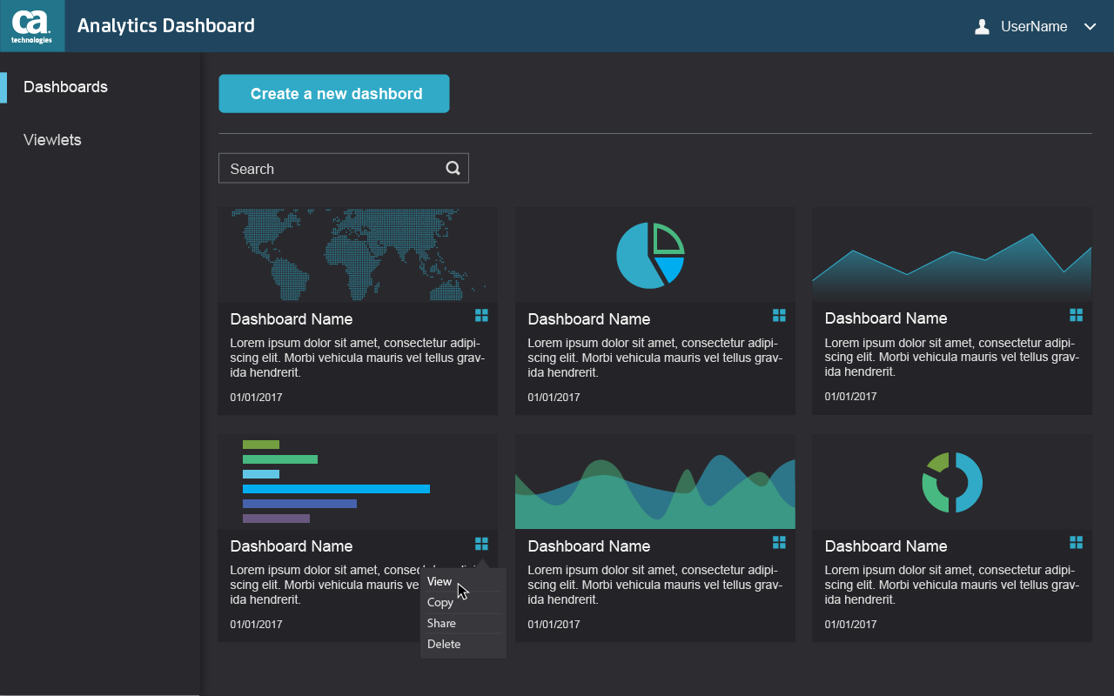Open grid menu icon on bar chart dashboard card
This screenshot has width=1114, height=696.
481,544
